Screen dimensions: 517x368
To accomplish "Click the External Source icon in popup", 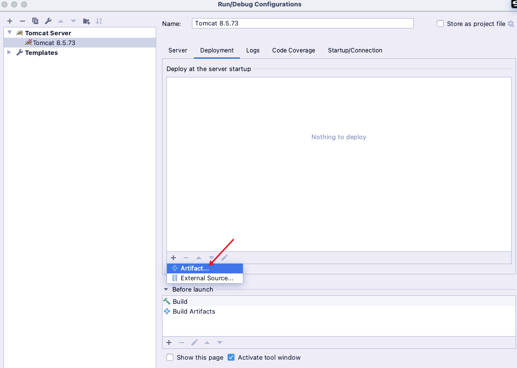I will click(x=175, y=278).
